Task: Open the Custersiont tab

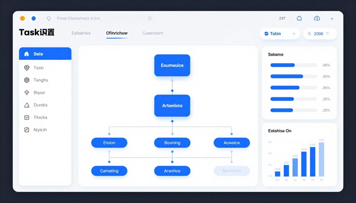Action: [x=153, y=33]
